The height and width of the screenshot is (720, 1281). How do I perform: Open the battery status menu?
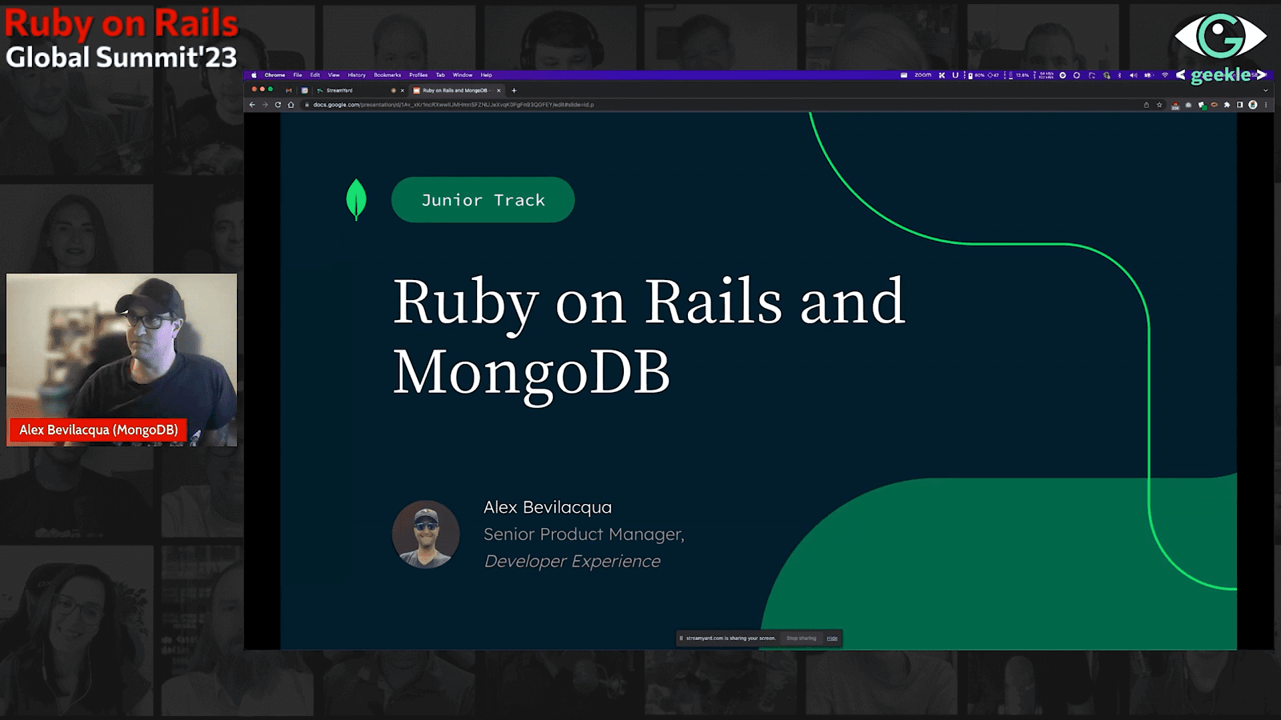1148,75
